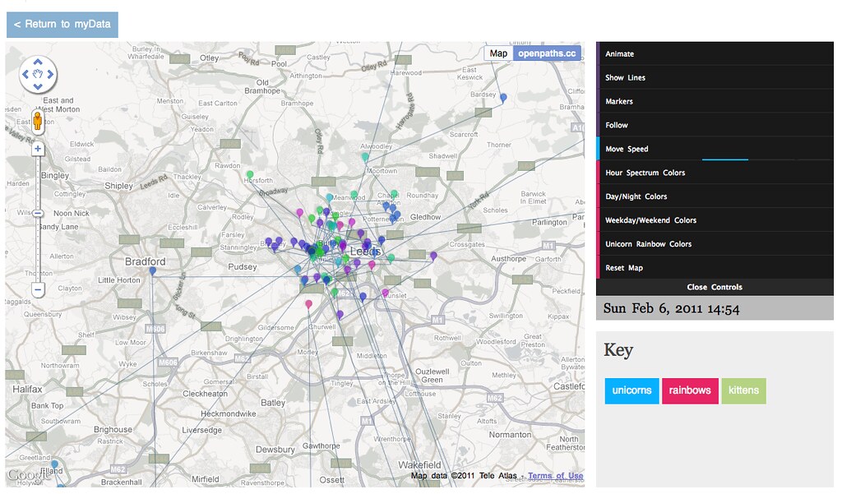Viewport: 842px width, 494px height.
Task: Select the openpaths.cc map type
Action: pyautogui.click(x=547, y=53)
